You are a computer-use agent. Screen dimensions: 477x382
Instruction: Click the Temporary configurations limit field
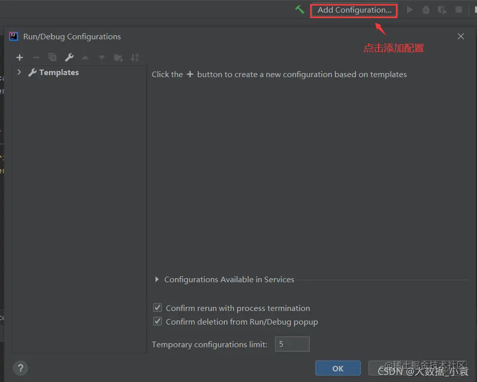point(292,344)
